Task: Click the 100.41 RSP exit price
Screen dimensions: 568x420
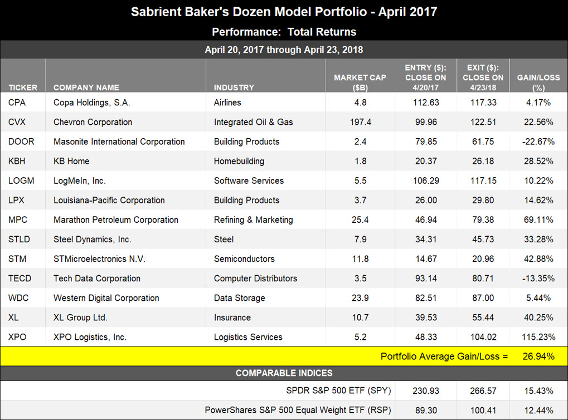Action: [483, 410]
